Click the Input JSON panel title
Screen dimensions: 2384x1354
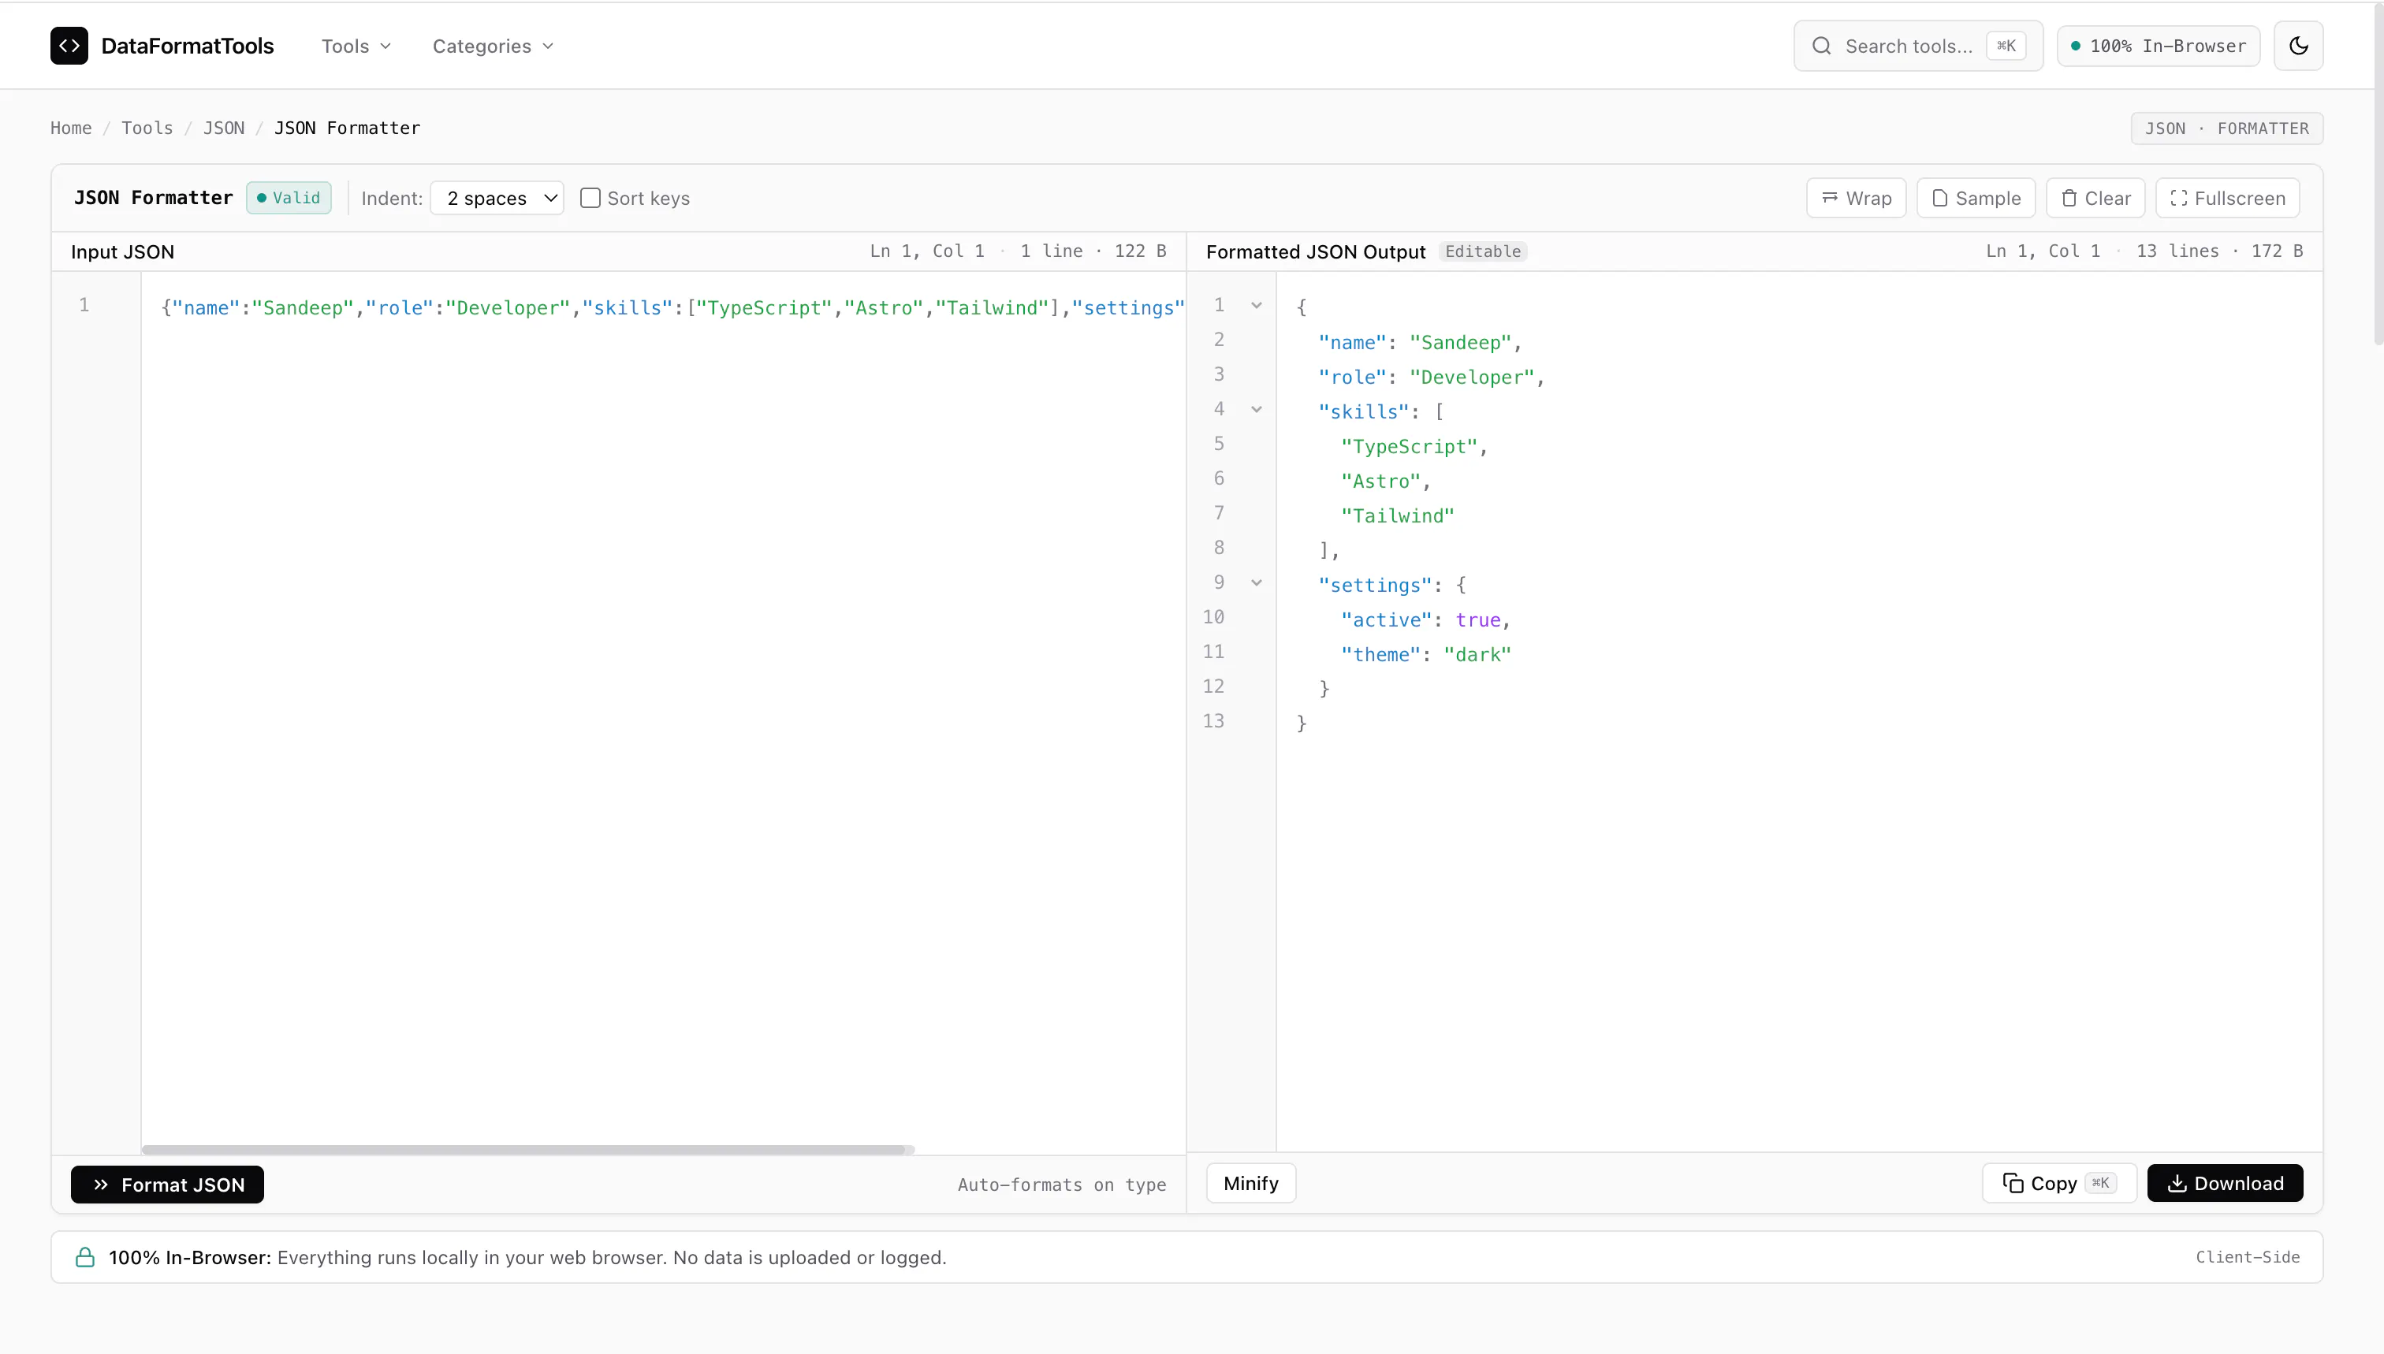point(123,252)
